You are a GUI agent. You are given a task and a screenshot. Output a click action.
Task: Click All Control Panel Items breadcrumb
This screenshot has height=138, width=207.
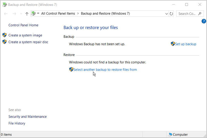(x=58, y=14)
